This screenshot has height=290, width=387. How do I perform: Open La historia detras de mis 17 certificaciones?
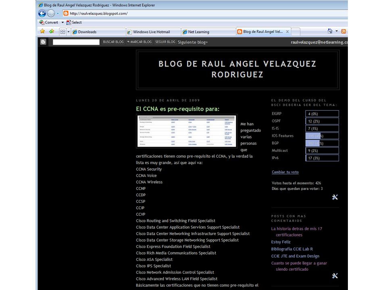[x=297, y=232]
